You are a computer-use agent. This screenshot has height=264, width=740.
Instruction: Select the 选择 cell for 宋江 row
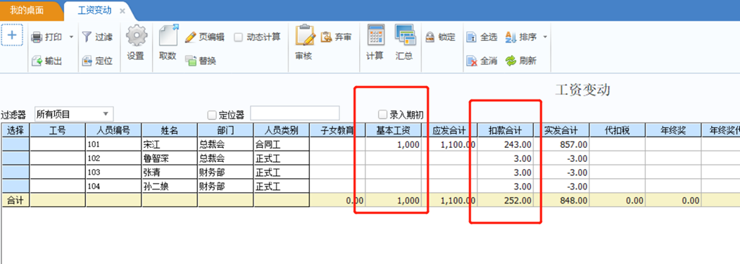pos(15,144)
